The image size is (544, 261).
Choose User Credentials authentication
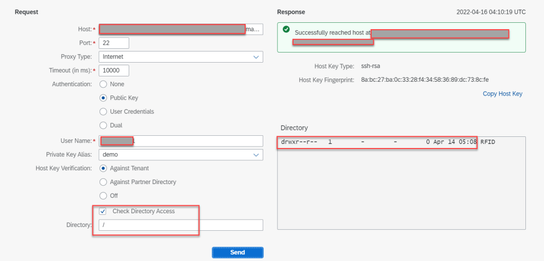[103, 111]
